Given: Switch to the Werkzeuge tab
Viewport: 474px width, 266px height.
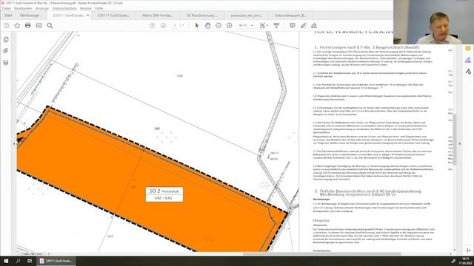Looking at the screenshot, I should 30,16.
